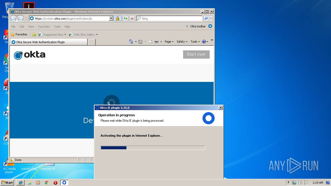
Task: Launch Opera from the taskbar
Action: point(55,183)
